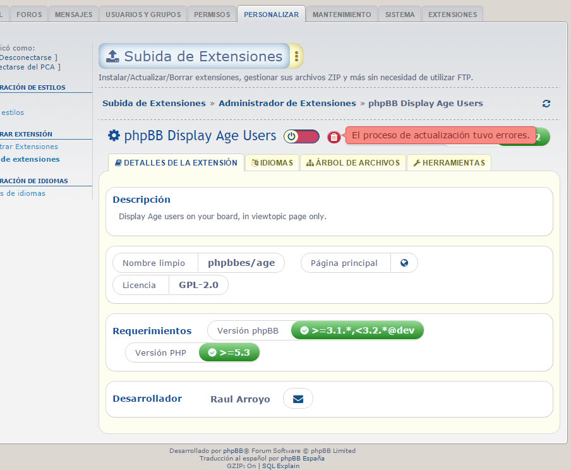Click the red trash delete icon
Screen dimensions: 571x470
click(334, 137)
